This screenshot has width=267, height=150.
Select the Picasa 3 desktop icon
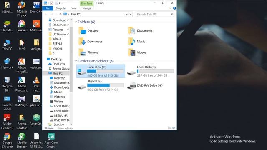tap(22, 26)
